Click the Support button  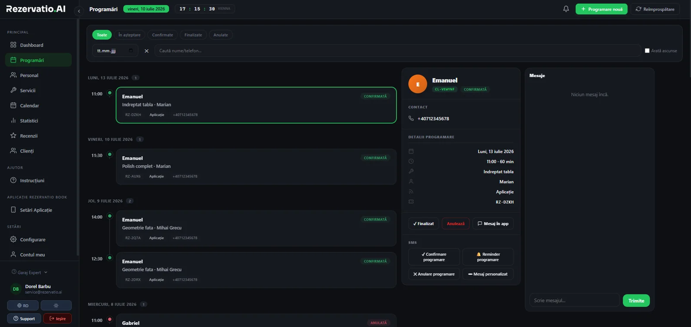pyautogui.click(x=24, y=318)
